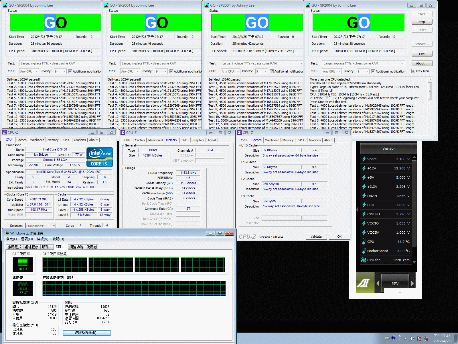Toggle Additional notification in the 25:38 duration SP2004 window

pos(373,71)
